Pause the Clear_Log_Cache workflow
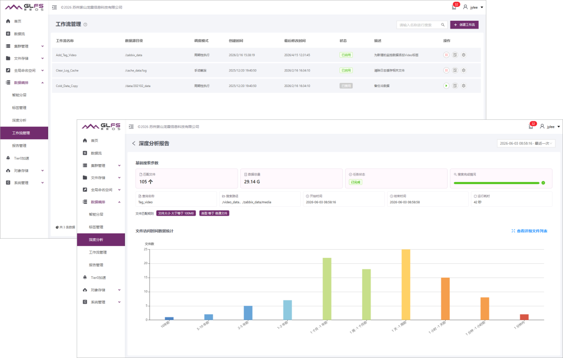 click(446, 70)
